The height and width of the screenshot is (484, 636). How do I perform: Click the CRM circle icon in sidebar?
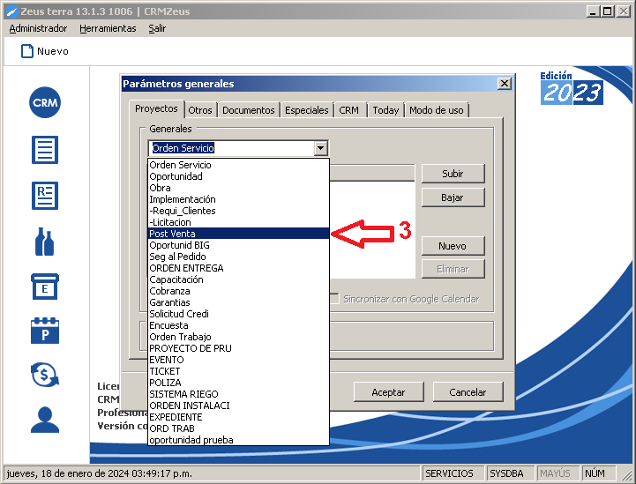click(45, 103)
